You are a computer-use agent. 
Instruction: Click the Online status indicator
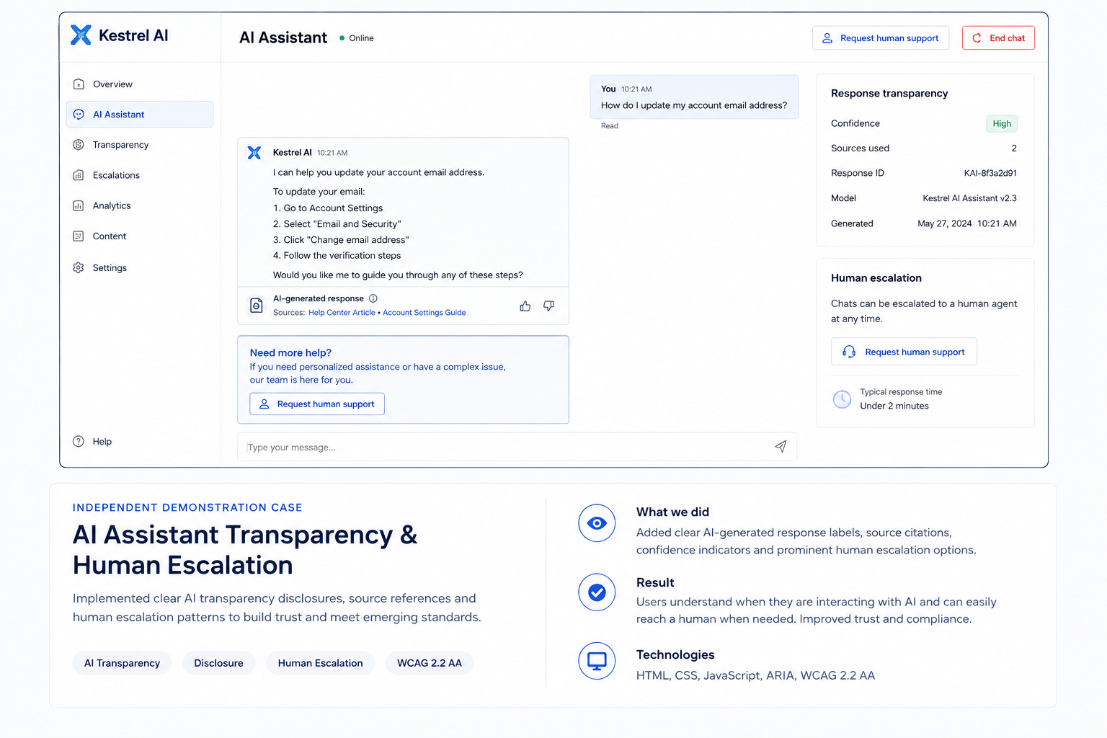click(x=357, y=38)
